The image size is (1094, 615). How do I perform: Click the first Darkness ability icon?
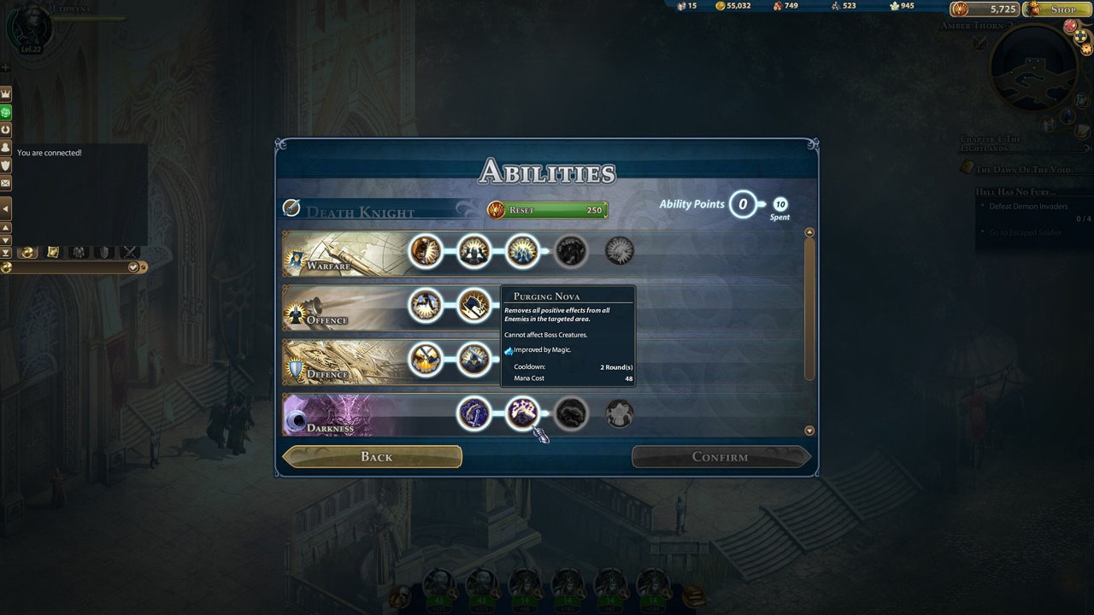click(474, 414)
